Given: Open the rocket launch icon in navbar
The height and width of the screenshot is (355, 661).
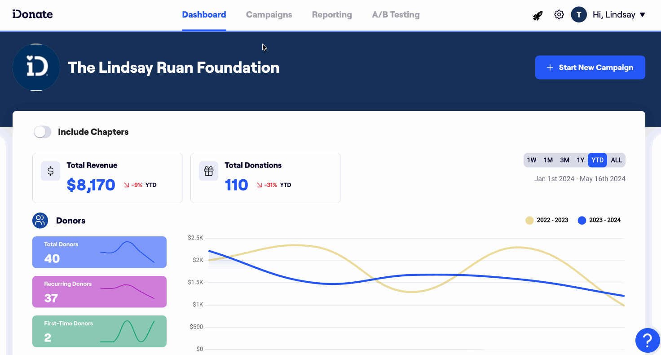Looking at the screenshot, I should (x=538, y=14).
